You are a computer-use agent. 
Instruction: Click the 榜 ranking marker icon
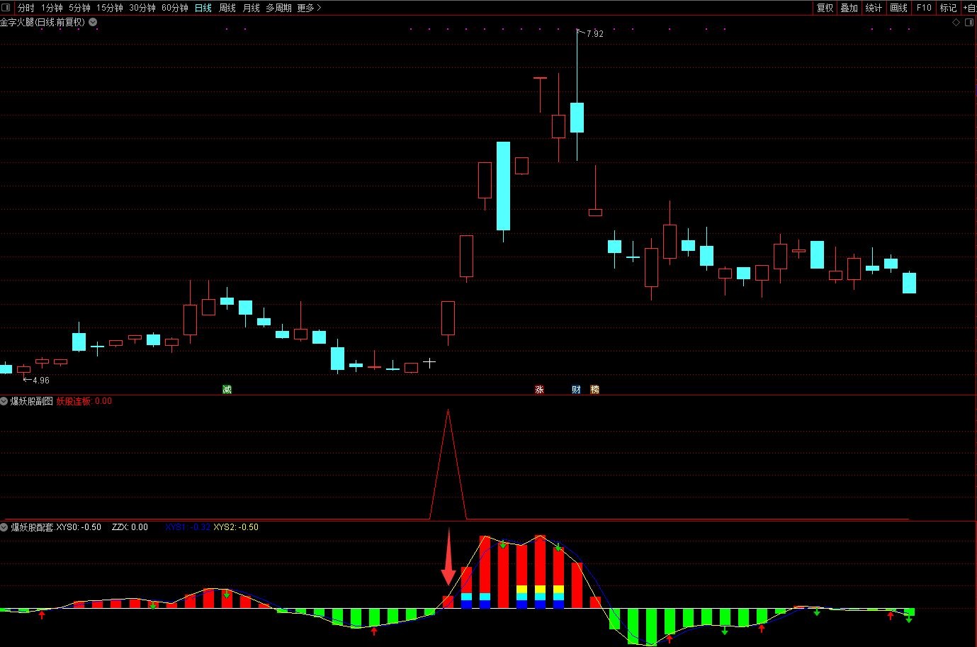click(594, 389)
